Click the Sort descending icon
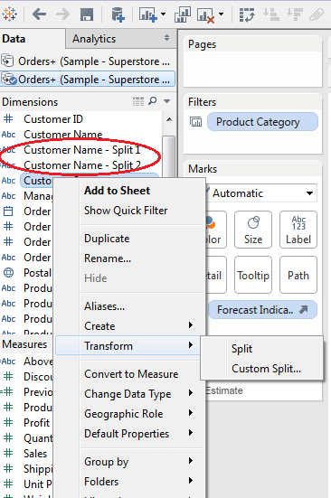The image size is (331, 498). click(294, 14)
